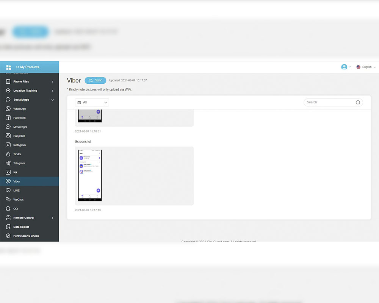Open the English language dropdown
This screenshot has height=303, width=379.
(369, 67)
